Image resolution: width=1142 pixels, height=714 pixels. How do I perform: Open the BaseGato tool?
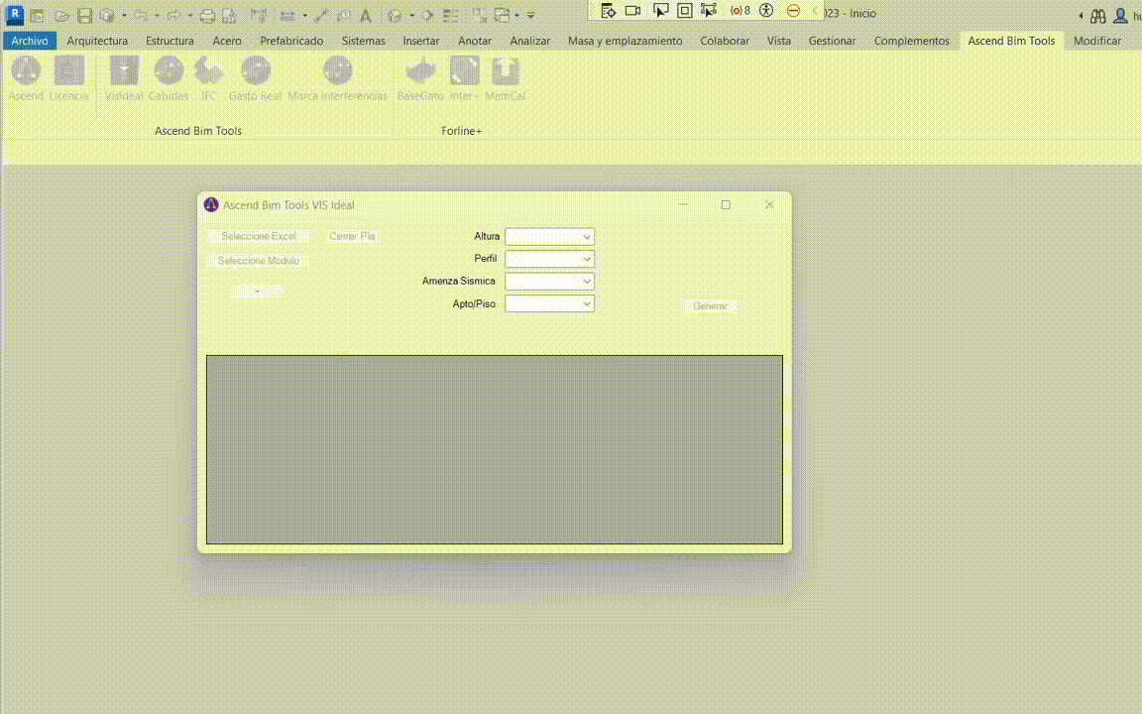coord(420,78)
